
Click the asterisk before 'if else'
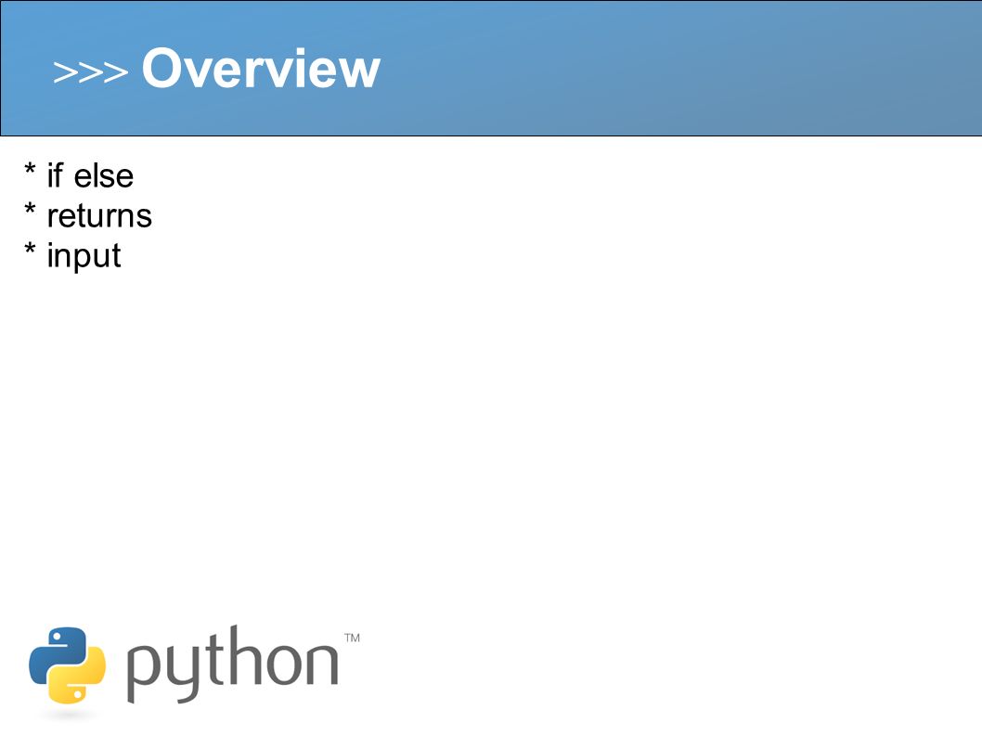(x=30, y=171)
